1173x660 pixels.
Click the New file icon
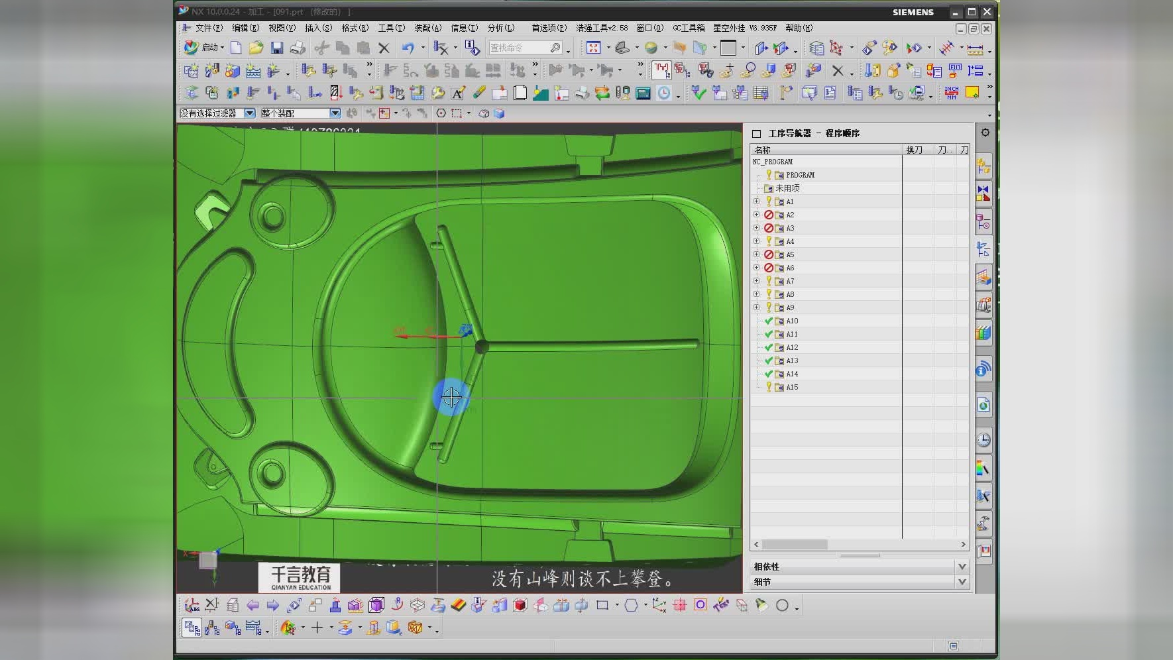tap(236, 48)
